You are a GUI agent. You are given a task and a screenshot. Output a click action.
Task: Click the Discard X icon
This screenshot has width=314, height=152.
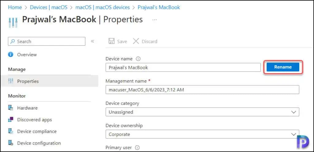pos(136,41)
